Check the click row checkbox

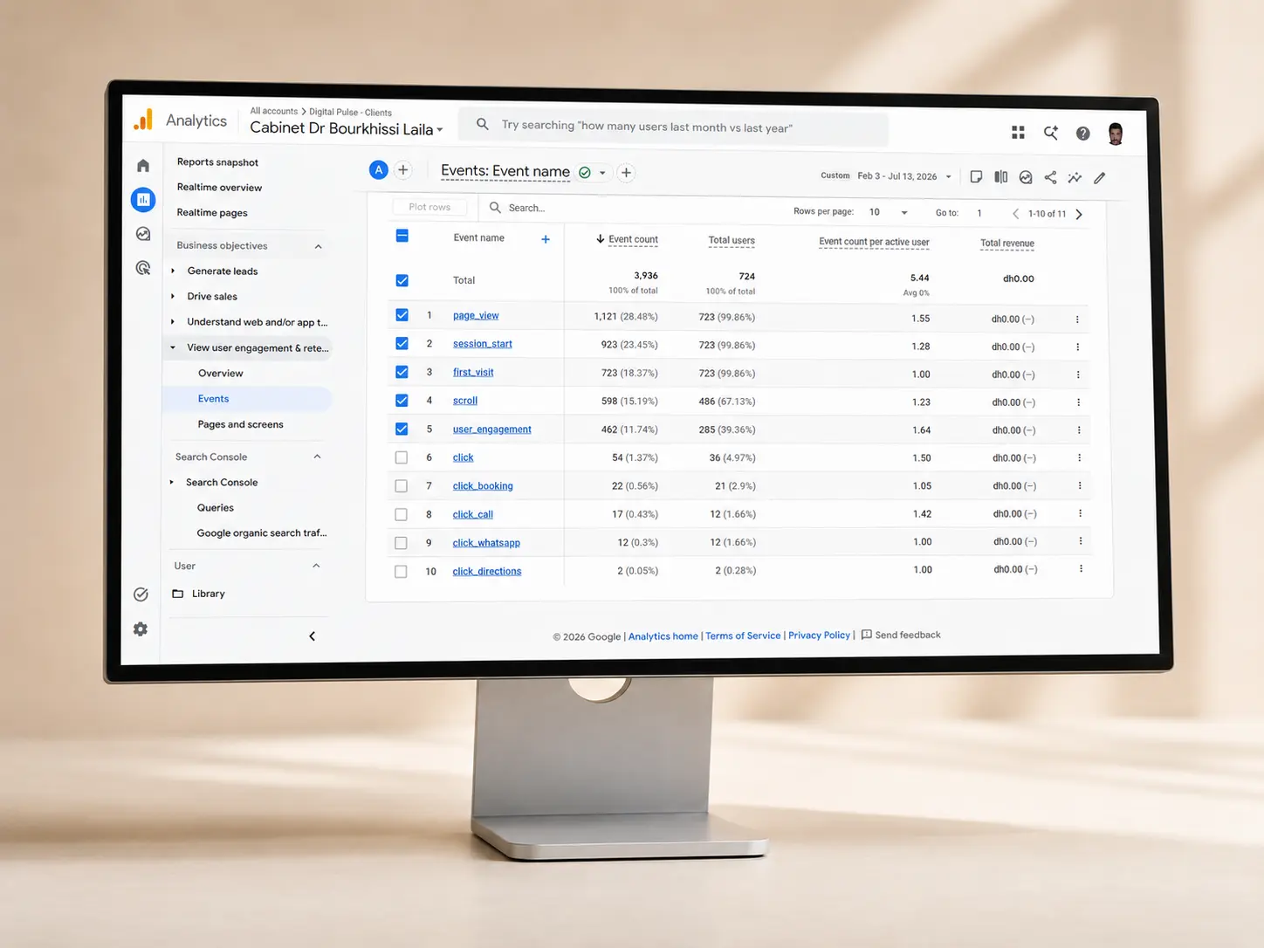coord(402,457)
